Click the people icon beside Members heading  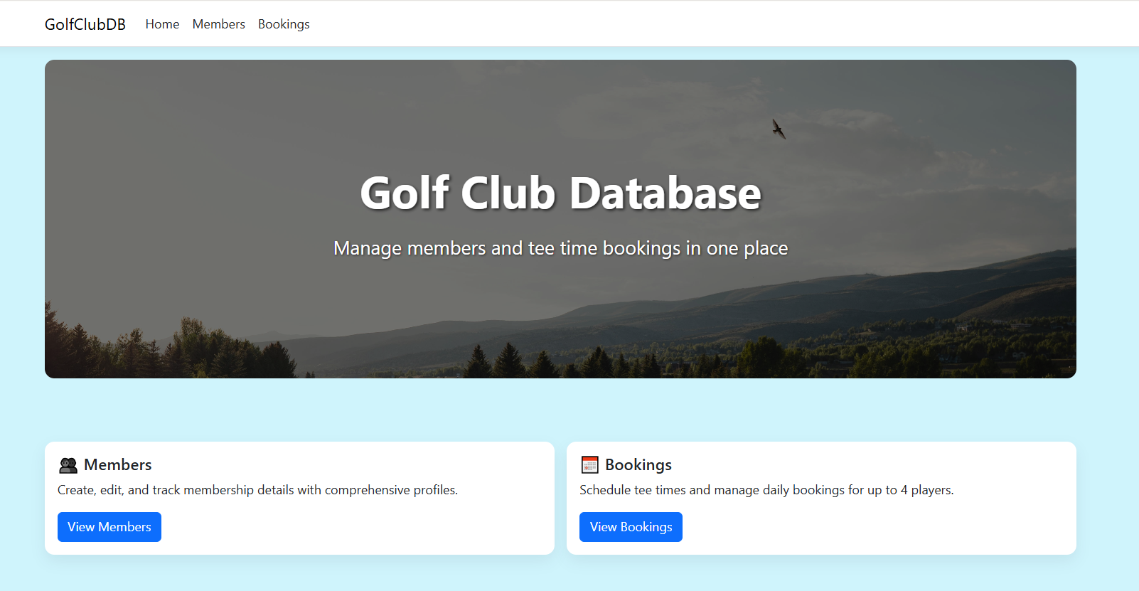[x=68, y=465]
